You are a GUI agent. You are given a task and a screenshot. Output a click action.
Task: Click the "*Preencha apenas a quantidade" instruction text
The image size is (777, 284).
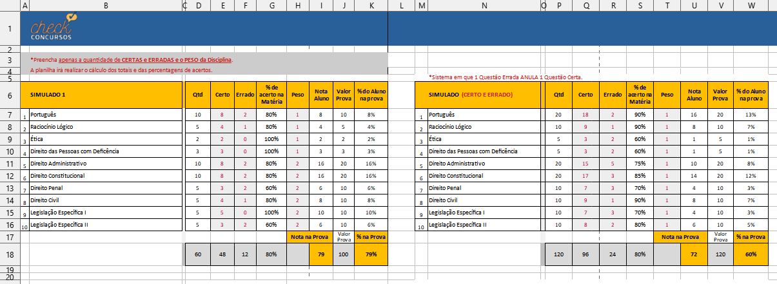132,59
